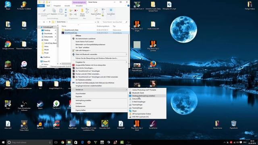Show hidden system tray icons
Screen dimensions: 258x145
(225, 142)
